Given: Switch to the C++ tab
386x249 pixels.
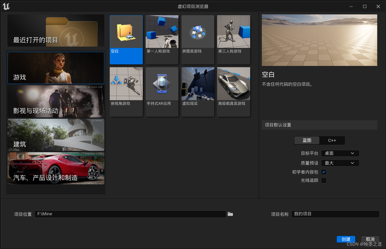Looking at the screenshot, I should click(332, 140).
